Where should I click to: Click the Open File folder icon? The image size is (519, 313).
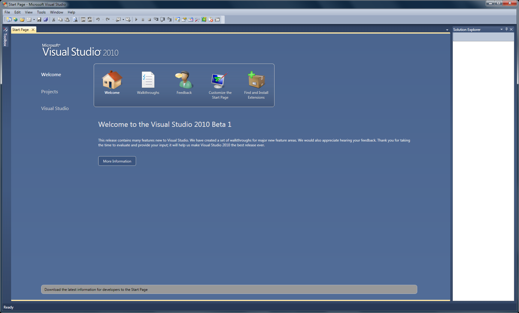[22, 19]
